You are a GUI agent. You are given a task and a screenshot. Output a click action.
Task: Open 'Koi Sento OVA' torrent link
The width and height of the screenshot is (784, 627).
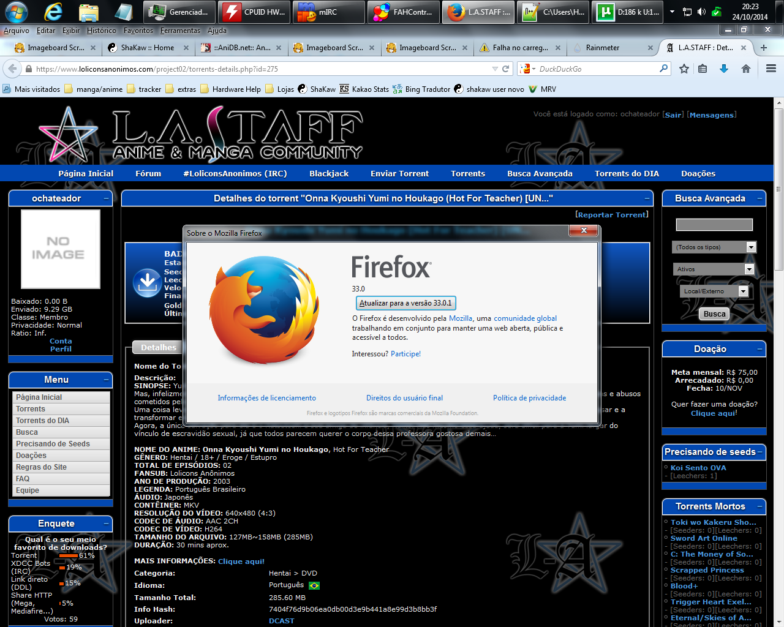pos(698,468)
